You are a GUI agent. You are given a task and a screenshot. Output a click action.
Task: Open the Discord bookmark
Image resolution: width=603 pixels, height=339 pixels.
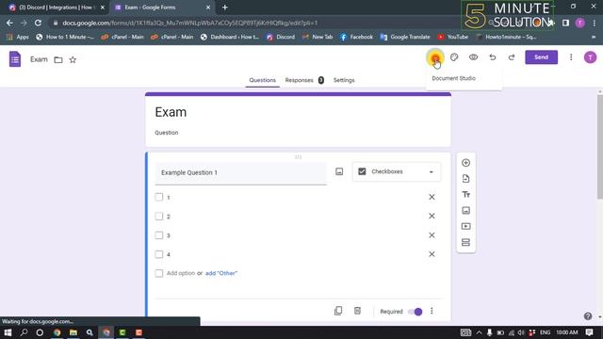(281, 37)
